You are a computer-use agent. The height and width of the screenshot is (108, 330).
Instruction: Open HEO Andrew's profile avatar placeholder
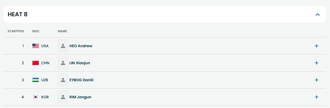tap(63, 46)
